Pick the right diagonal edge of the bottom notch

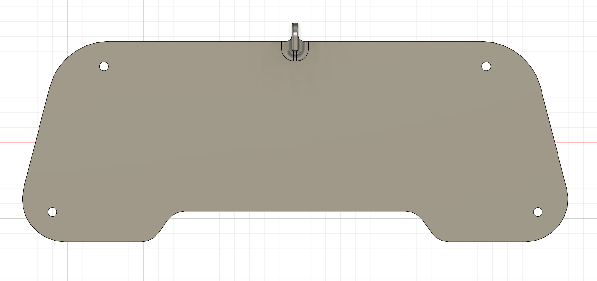tap(427, 226)
